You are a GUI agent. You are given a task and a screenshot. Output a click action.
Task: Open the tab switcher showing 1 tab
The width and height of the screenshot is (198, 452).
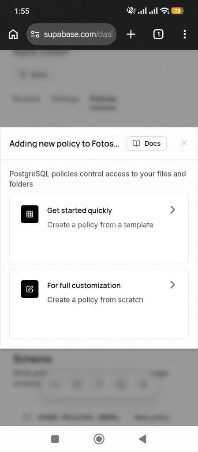point(158,34)
